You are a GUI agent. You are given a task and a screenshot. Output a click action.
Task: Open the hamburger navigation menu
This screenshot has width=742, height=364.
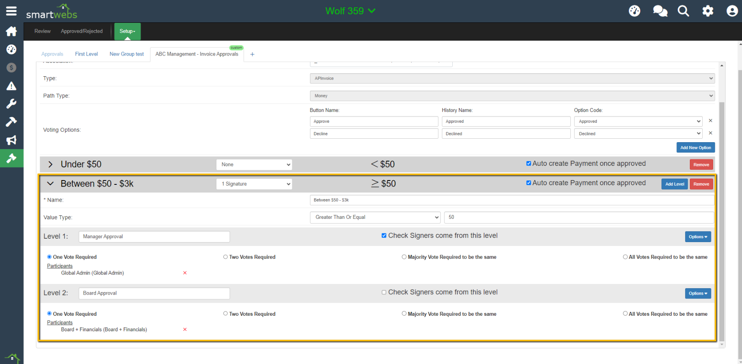click(x=11, y=11)
